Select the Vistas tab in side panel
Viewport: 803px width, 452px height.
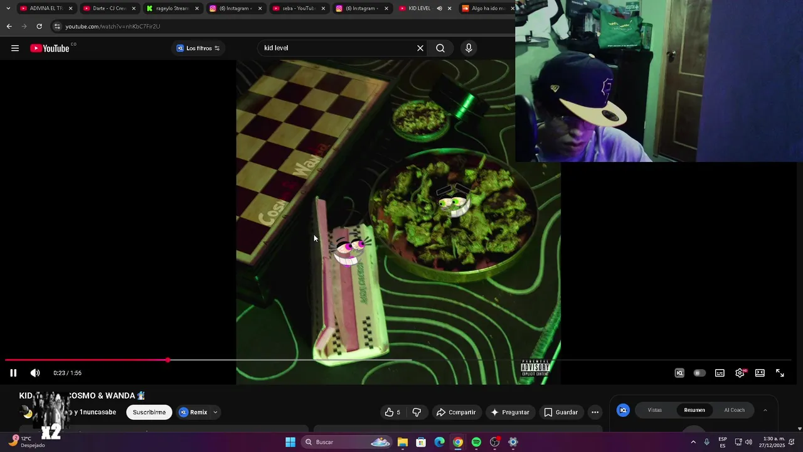(x=654, y=410)
